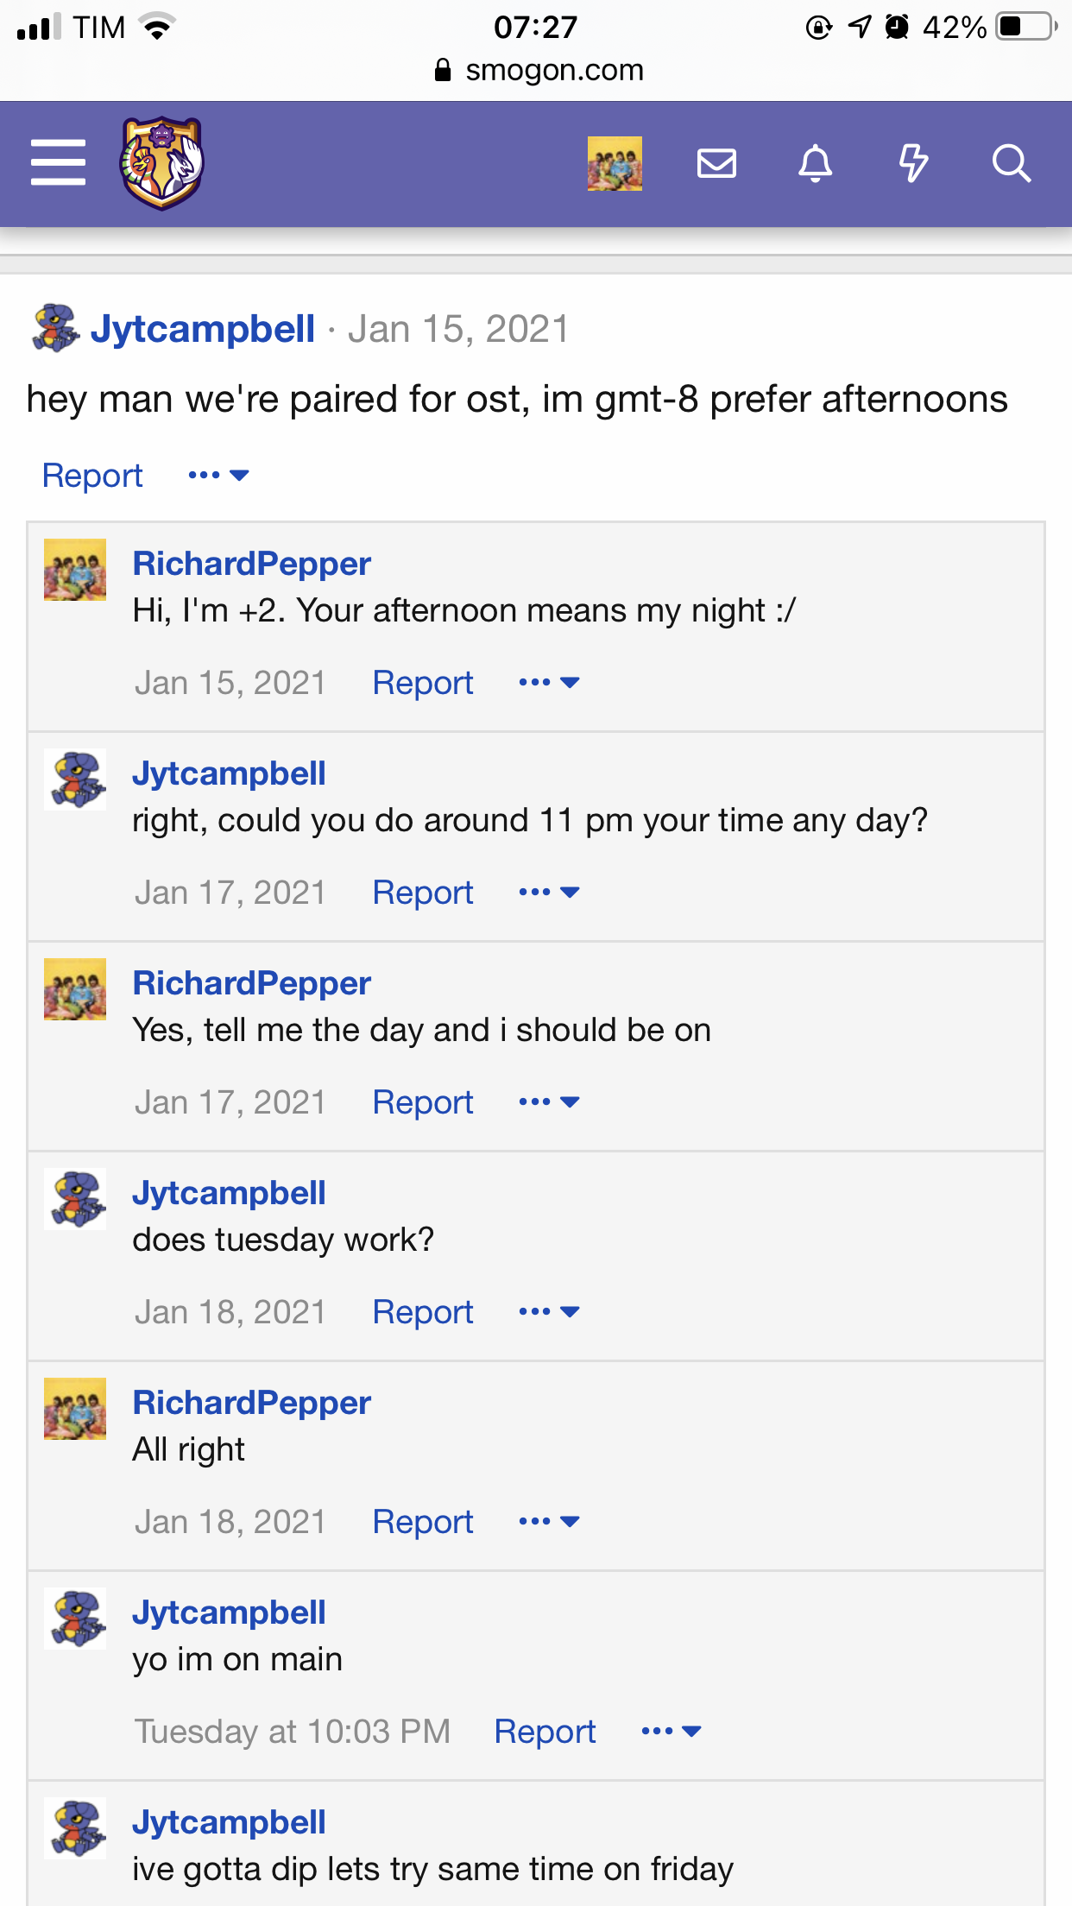
Task: Open RichardPepper profile on 'Yes, tell me the day' comment
Action: pyautogui.click(x=251, y=983)
